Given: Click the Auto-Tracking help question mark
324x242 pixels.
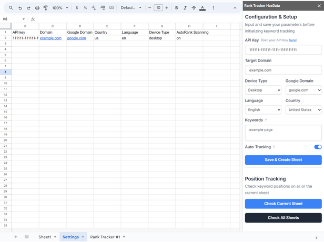Looking at the screenshot, I should click(x=274, y=147).
